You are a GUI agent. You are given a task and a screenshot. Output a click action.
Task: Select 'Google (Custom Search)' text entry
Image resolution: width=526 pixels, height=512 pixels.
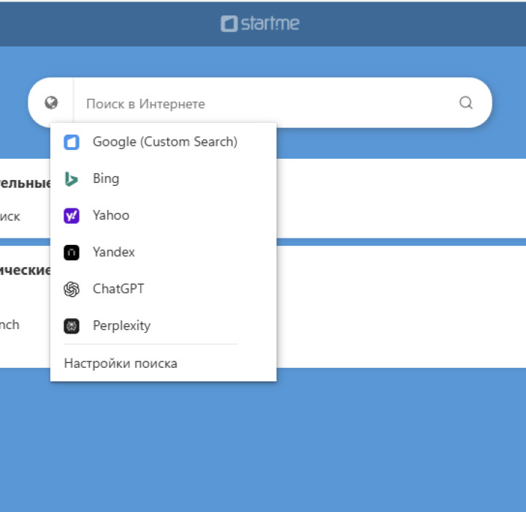point(164,142)
